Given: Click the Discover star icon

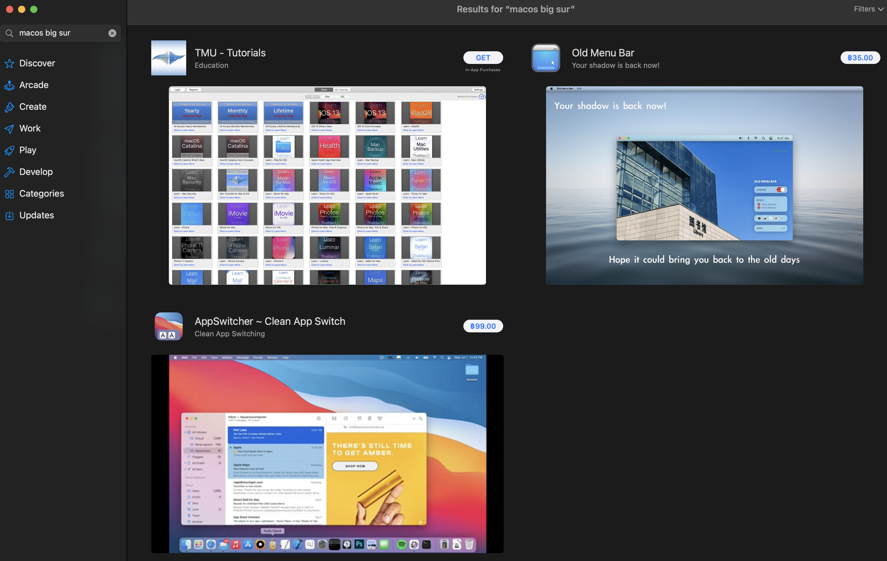Looking at the screenshot, I should [10, 63].
